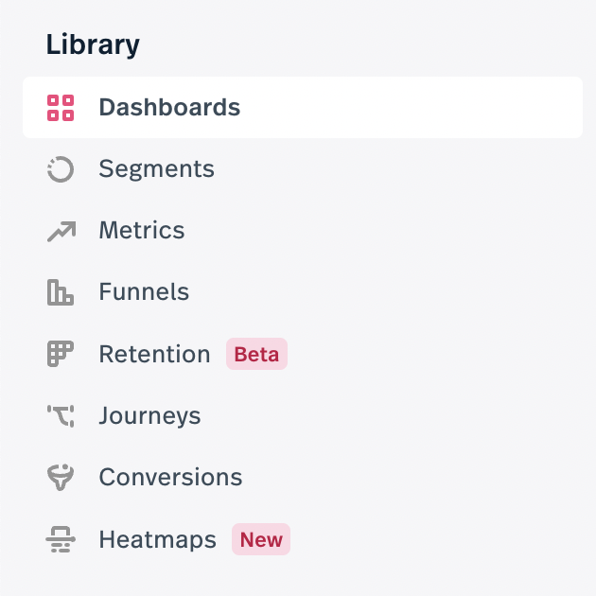Open the Heatmaps text entry
Viewport: 596px width, 596px height.
[158, 539]
